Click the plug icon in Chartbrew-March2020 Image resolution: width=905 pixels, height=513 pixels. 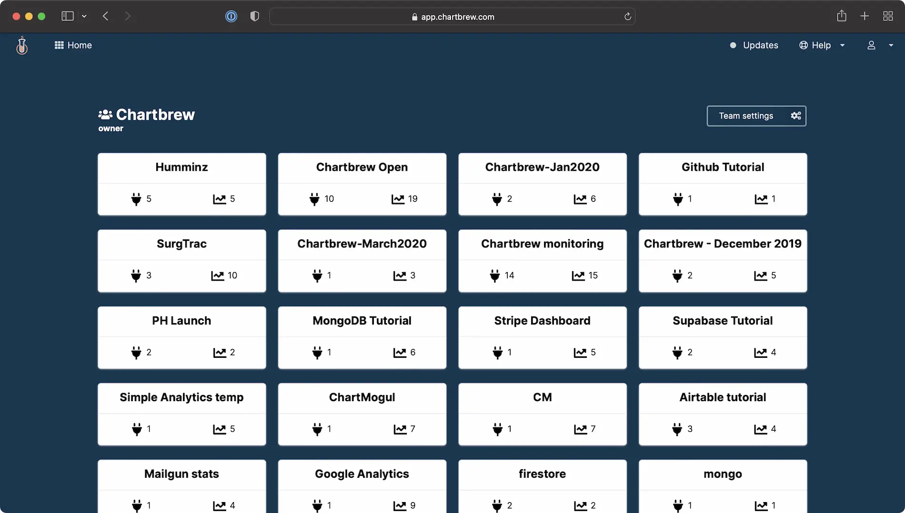point(317,276)
